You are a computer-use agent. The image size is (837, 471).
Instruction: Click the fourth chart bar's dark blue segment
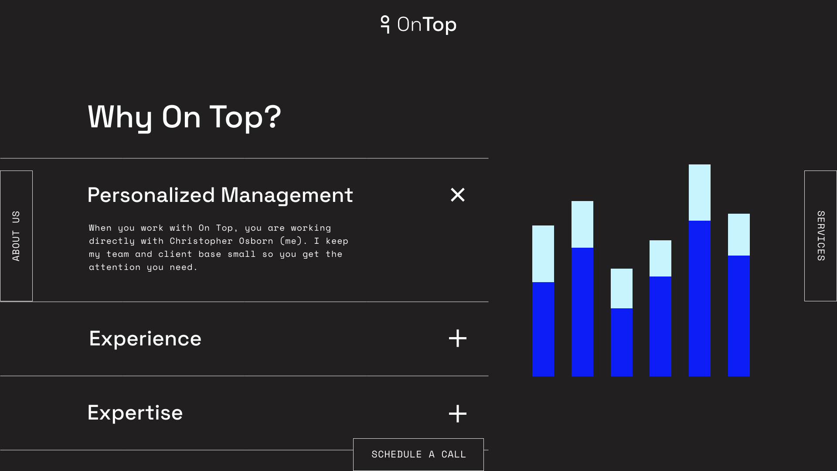[x=660, y=326]
